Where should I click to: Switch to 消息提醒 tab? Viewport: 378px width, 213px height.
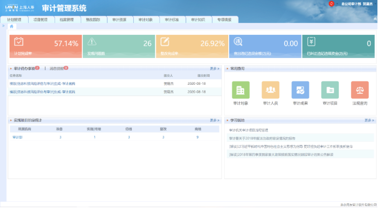[56, 69]
